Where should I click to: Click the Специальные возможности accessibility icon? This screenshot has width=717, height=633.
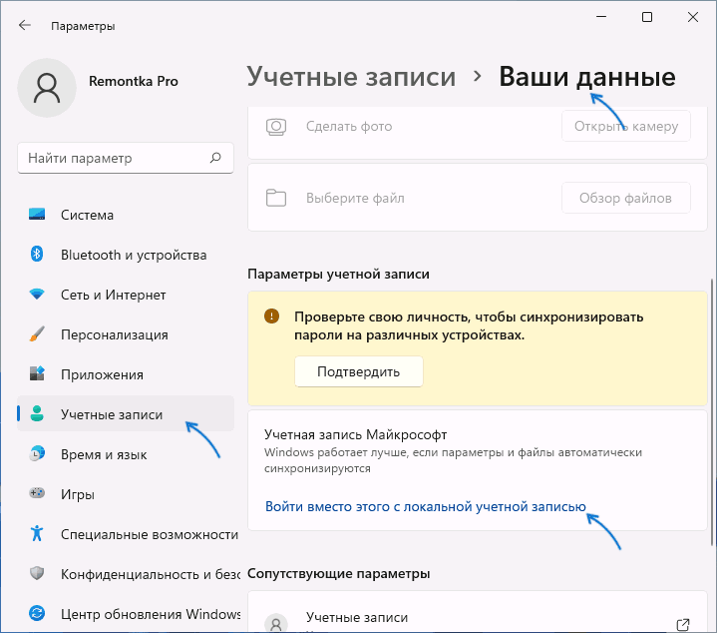tap(37, 534)
